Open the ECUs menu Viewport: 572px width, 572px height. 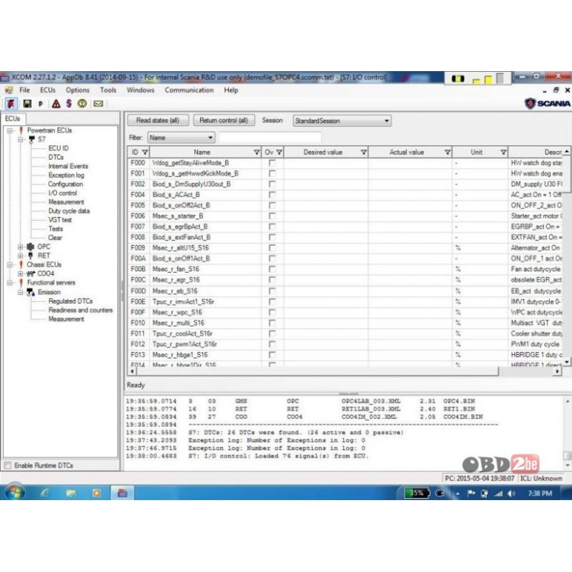(x=48, y=90)
